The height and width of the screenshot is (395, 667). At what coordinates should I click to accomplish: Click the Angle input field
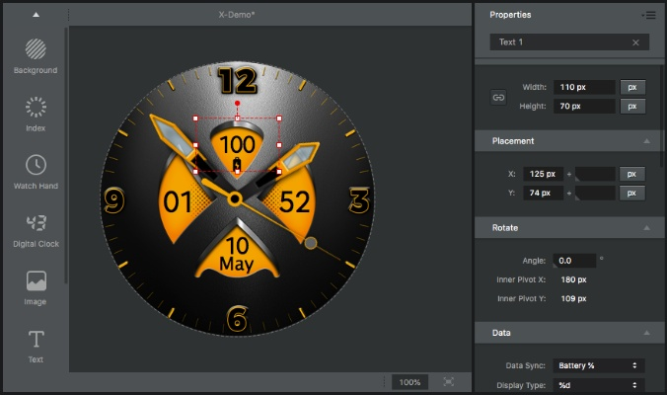click(574, 261)
